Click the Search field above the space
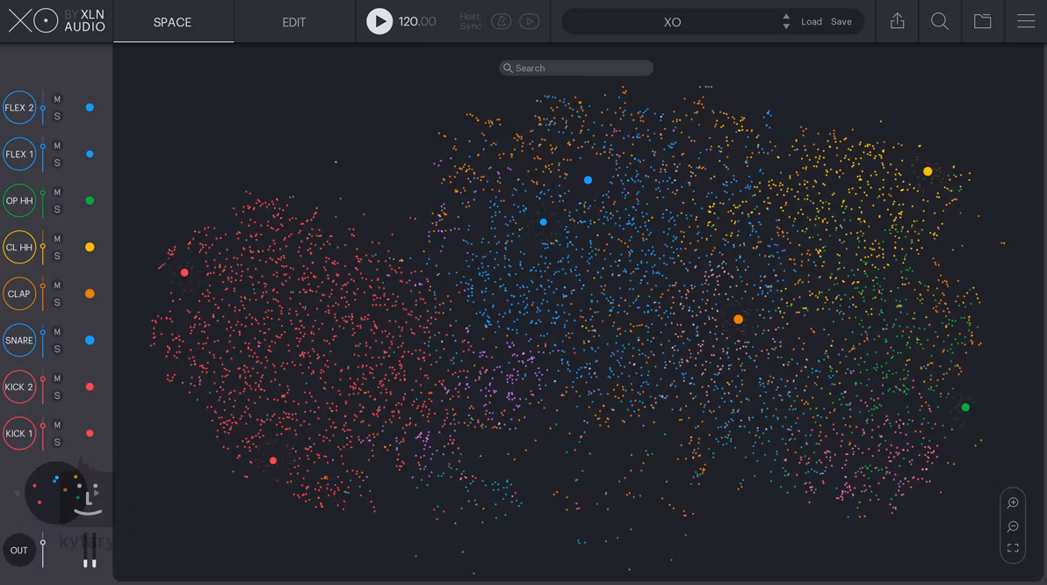Image resolution: width=1047 pixels, height=585 pixels. pos(576,68)
